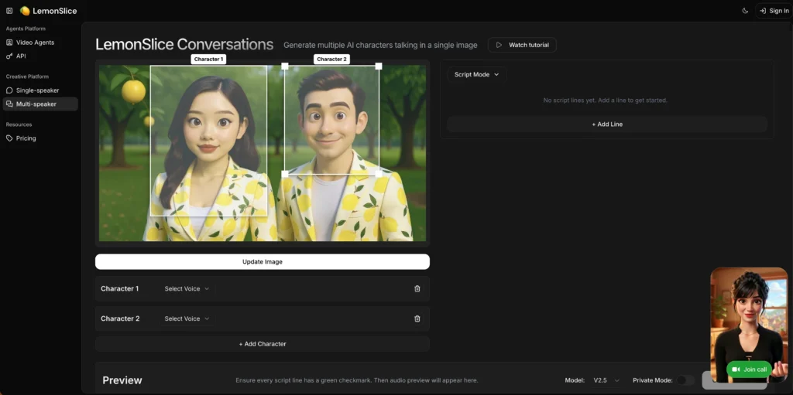
Task: Click bottom-right handle of Character 2 box
Action: [379, 174]
